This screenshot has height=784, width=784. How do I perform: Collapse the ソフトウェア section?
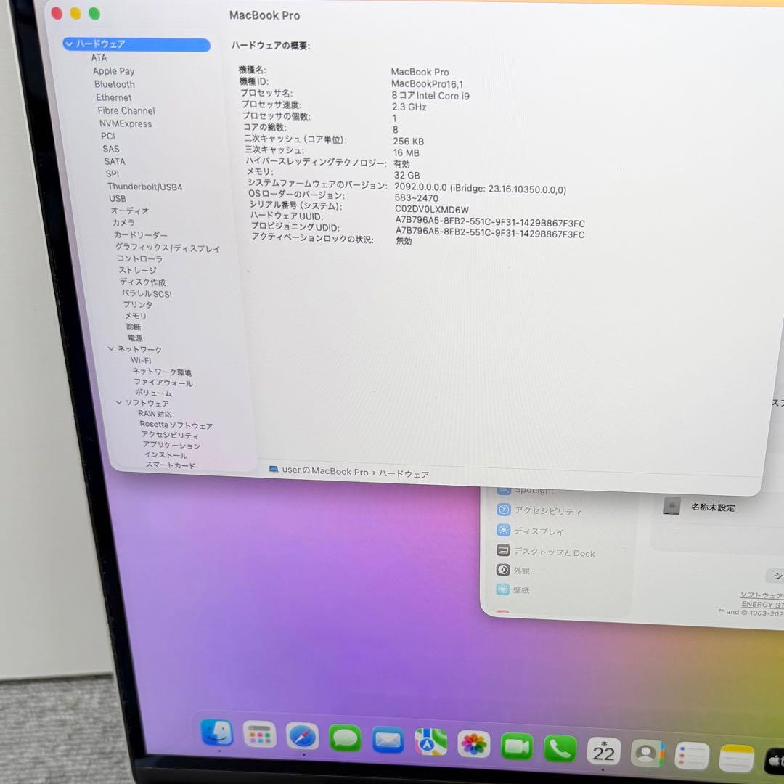(119, 403)
